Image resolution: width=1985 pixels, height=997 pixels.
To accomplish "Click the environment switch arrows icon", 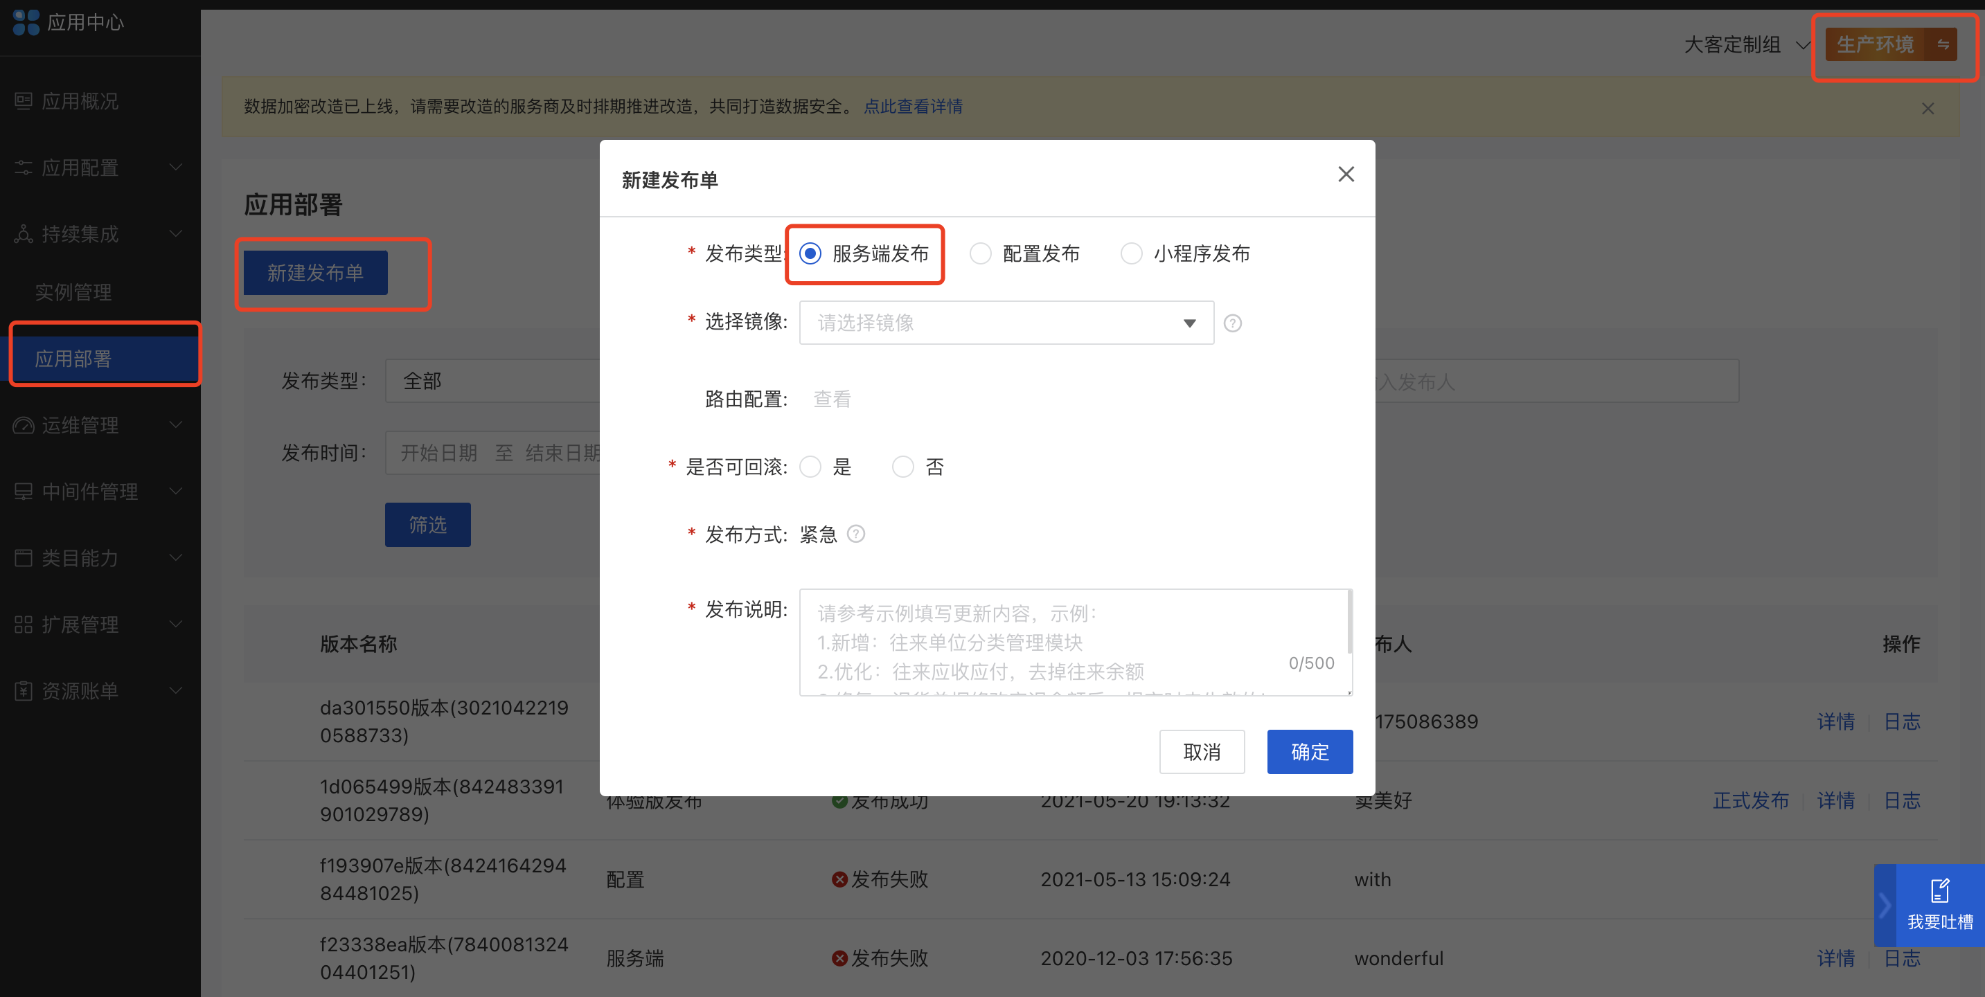I will tap(1943, 44).
